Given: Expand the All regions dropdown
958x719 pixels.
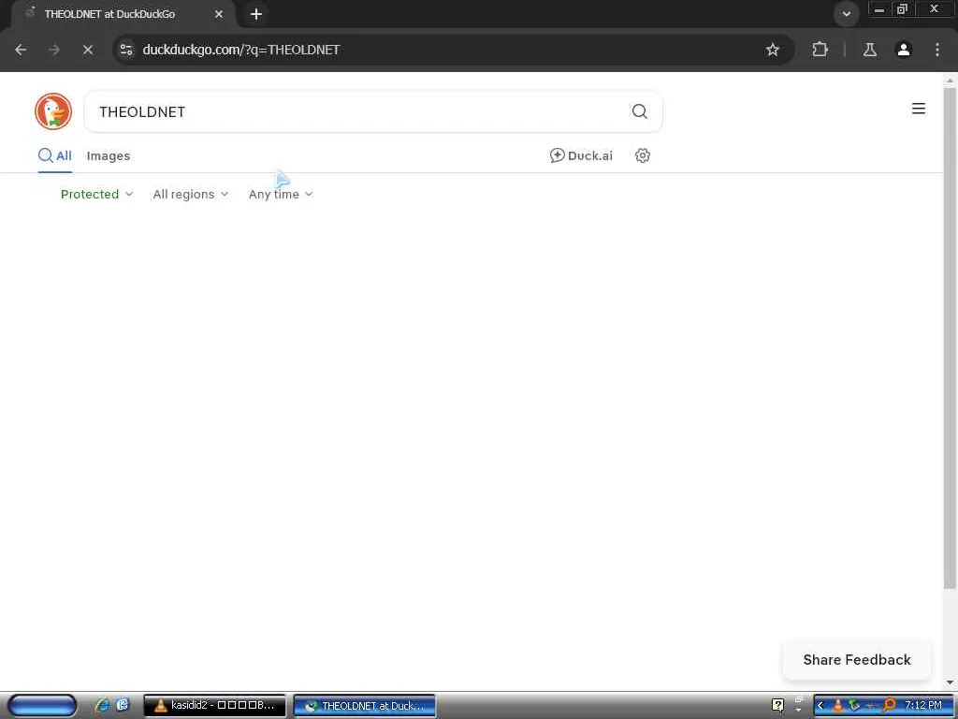Looking at the screenshot, I should point(191,195).
